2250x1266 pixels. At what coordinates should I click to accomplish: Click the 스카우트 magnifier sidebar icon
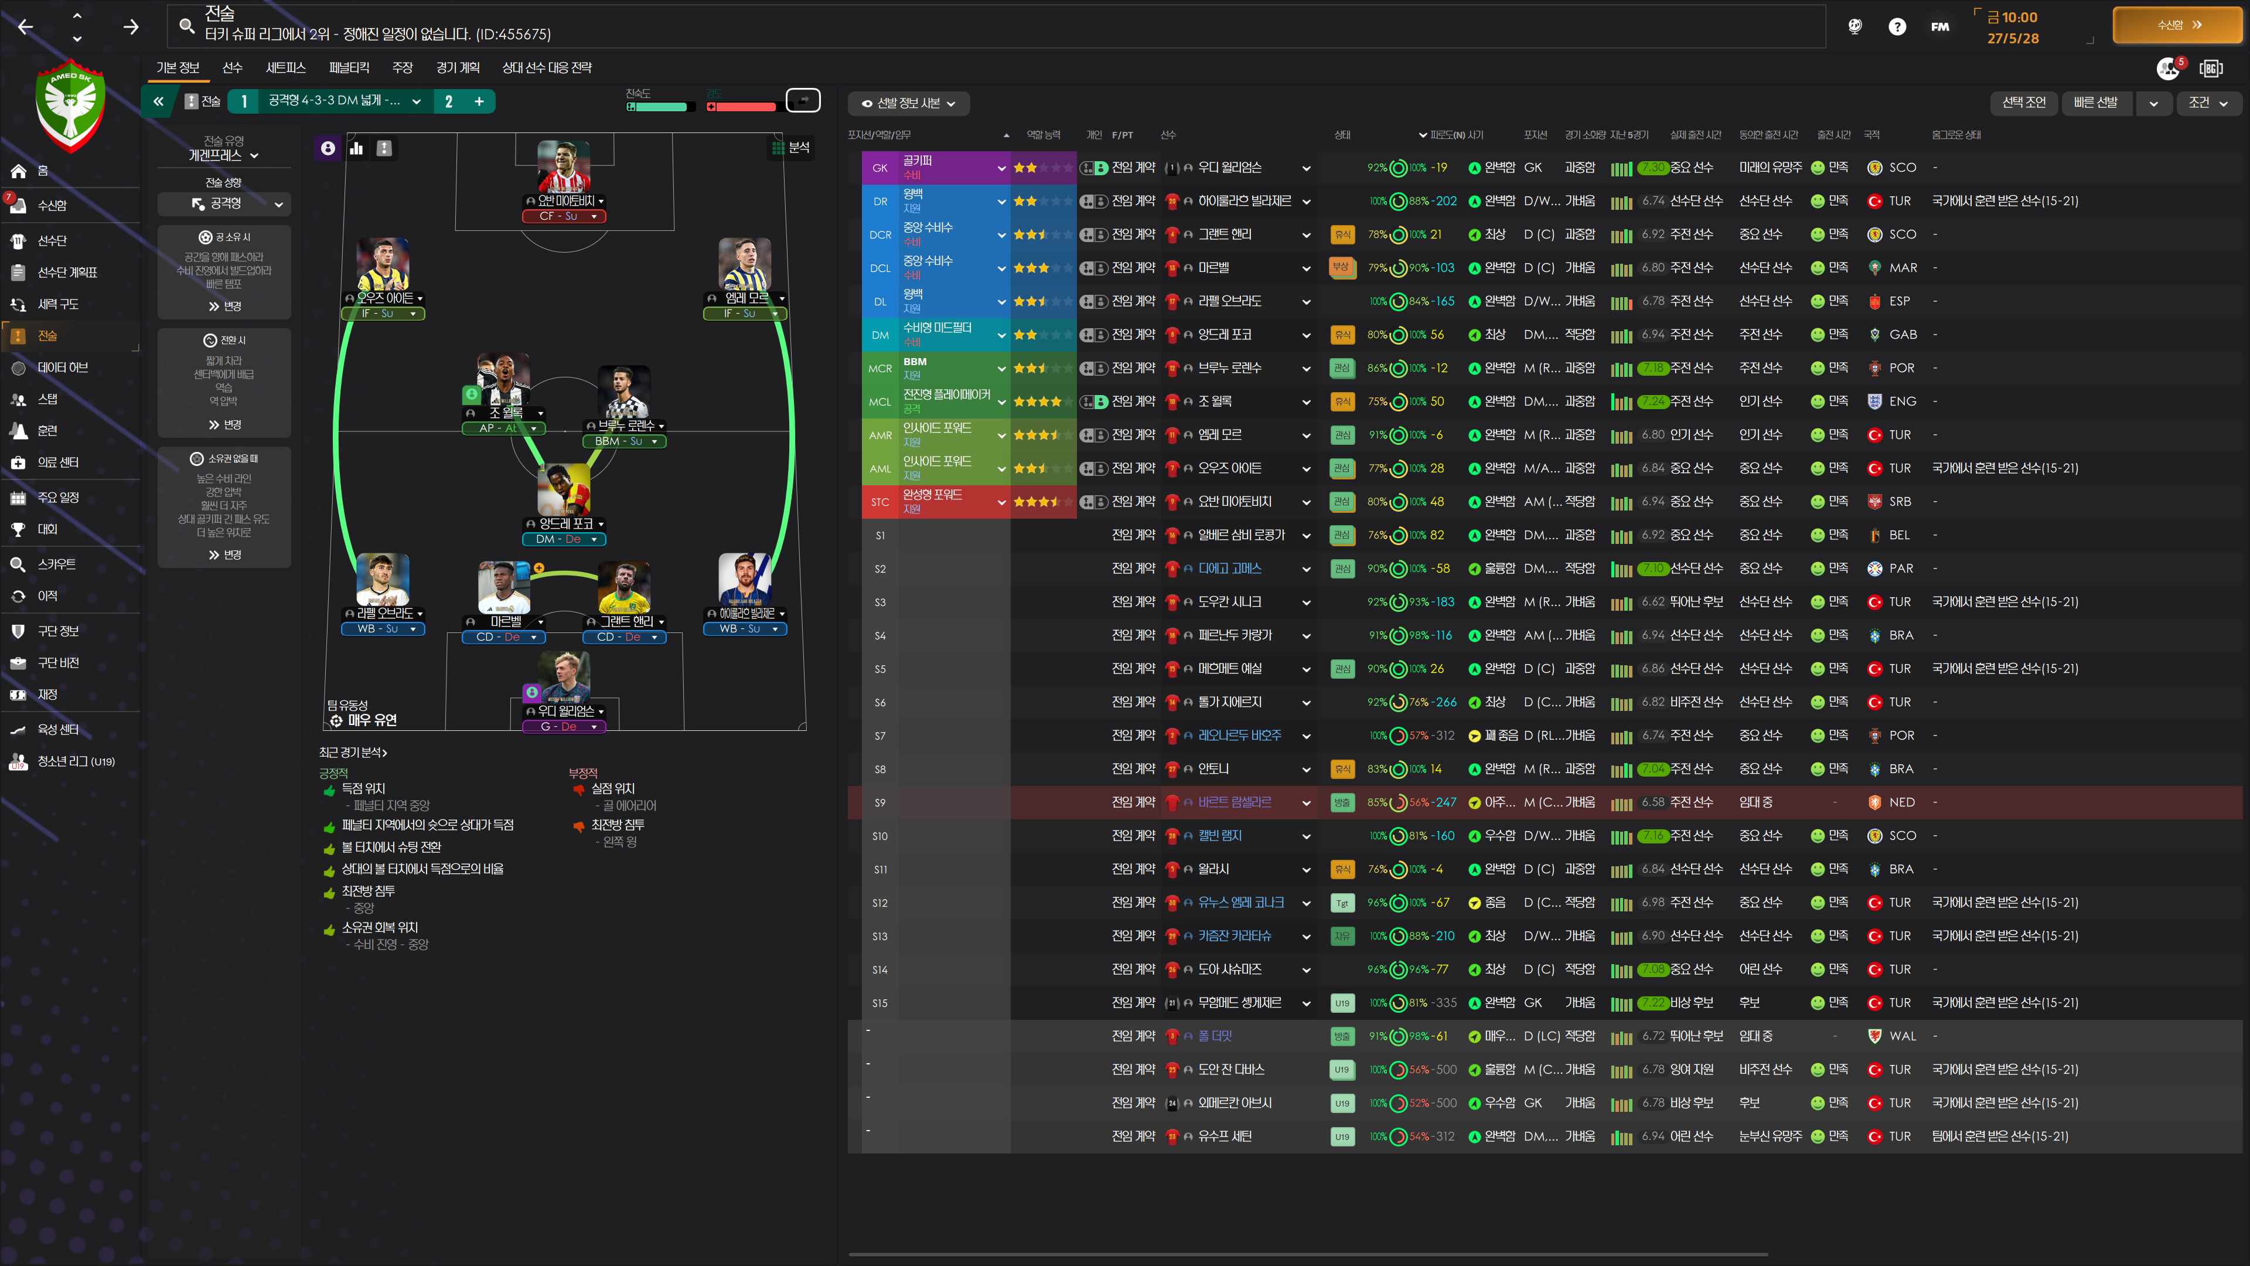point(18,564)
